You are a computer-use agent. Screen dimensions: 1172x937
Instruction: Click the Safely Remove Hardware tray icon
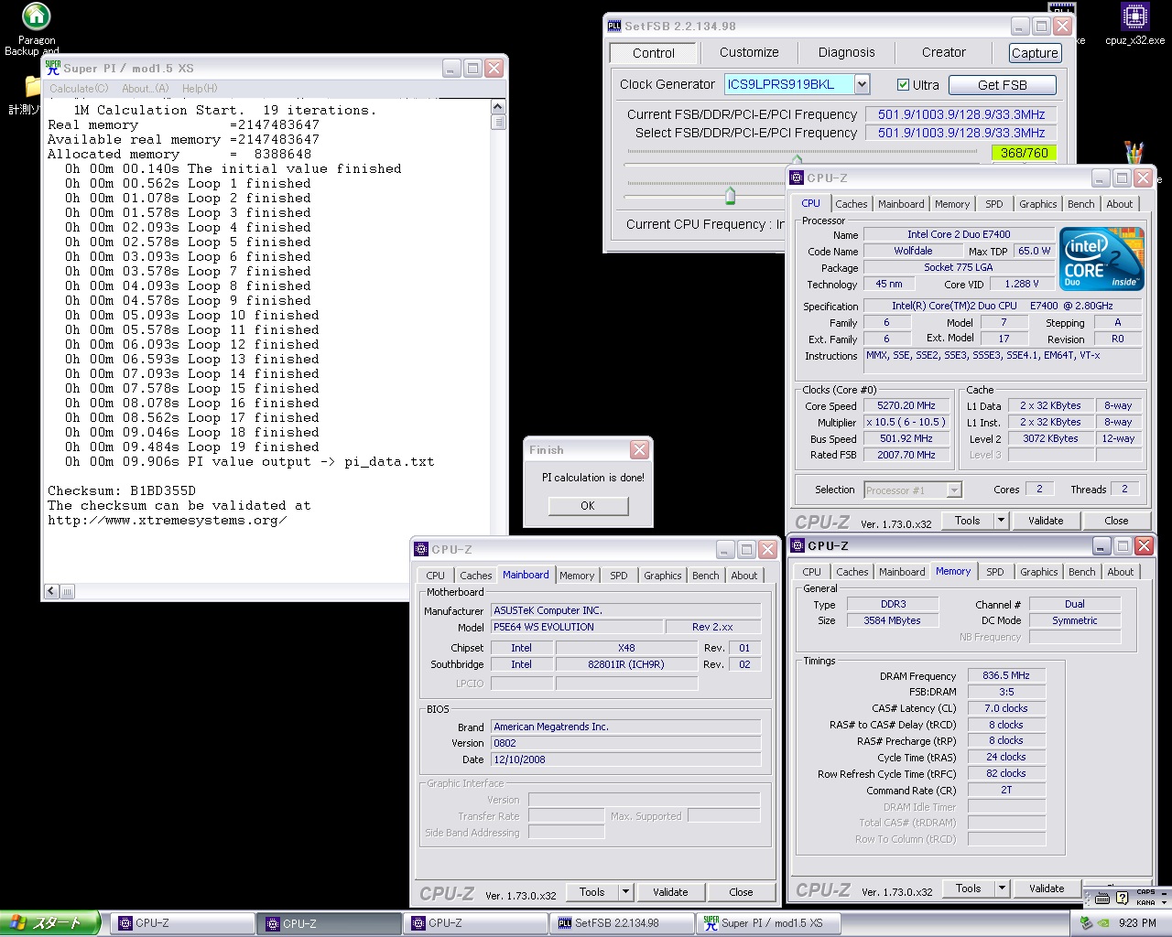point(1086,921)
